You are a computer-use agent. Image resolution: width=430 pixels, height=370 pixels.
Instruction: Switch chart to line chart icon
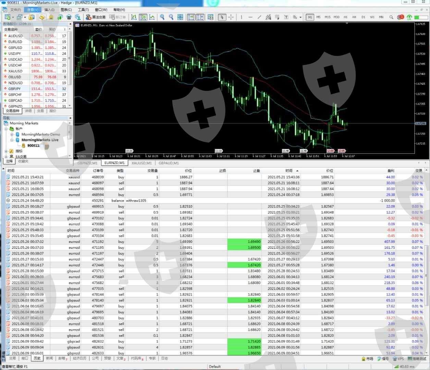(152, 17)
